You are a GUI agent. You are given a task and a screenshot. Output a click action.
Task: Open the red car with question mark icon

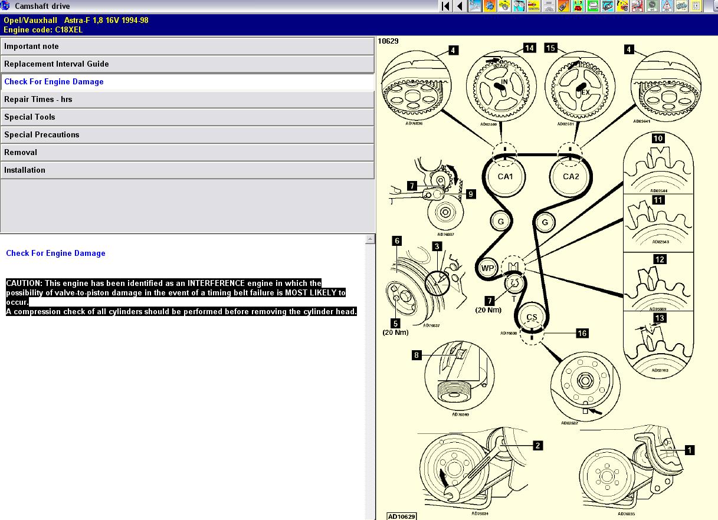pyautogui.click(x=622, y=6)
